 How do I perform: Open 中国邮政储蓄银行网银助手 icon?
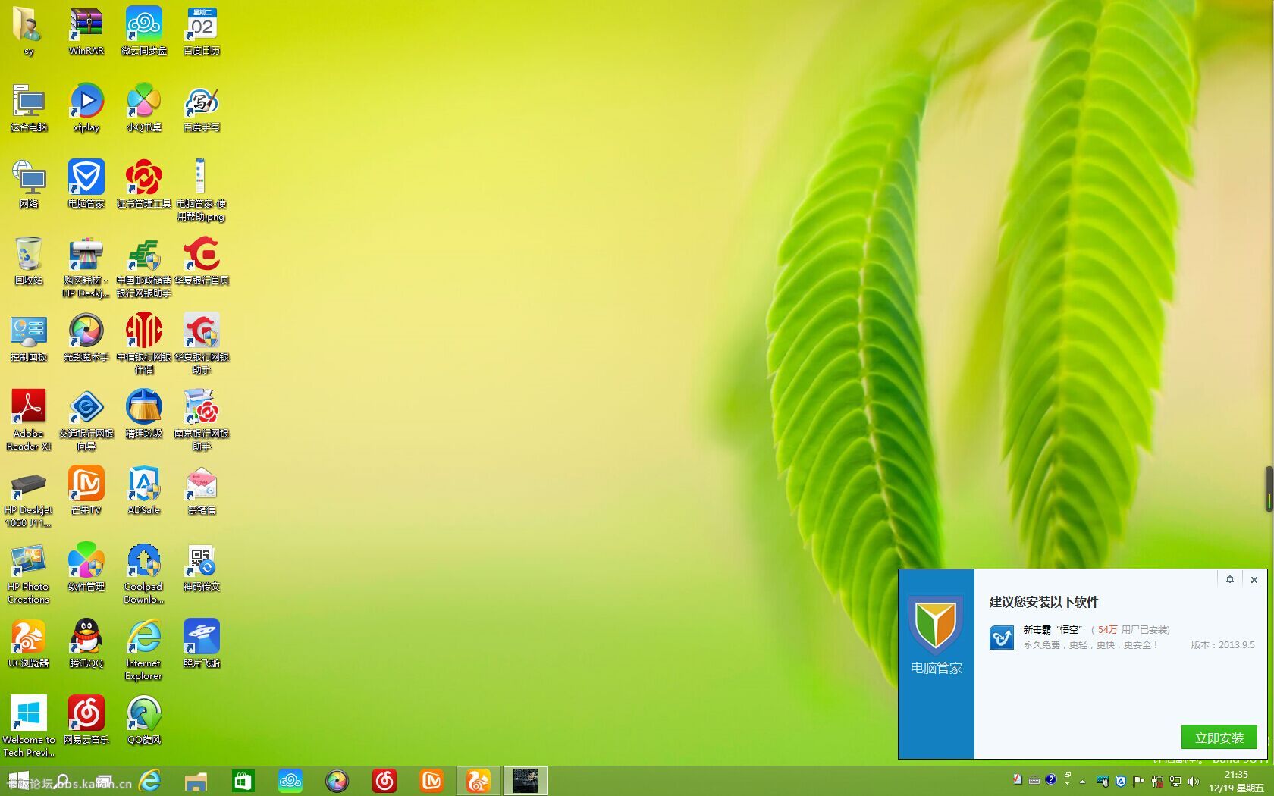[144, 267]
